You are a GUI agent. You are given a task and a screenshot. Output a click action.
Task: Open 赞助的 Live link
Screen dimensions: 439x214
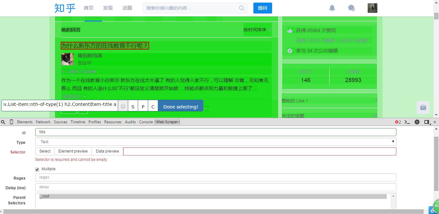tap(295, 101)
